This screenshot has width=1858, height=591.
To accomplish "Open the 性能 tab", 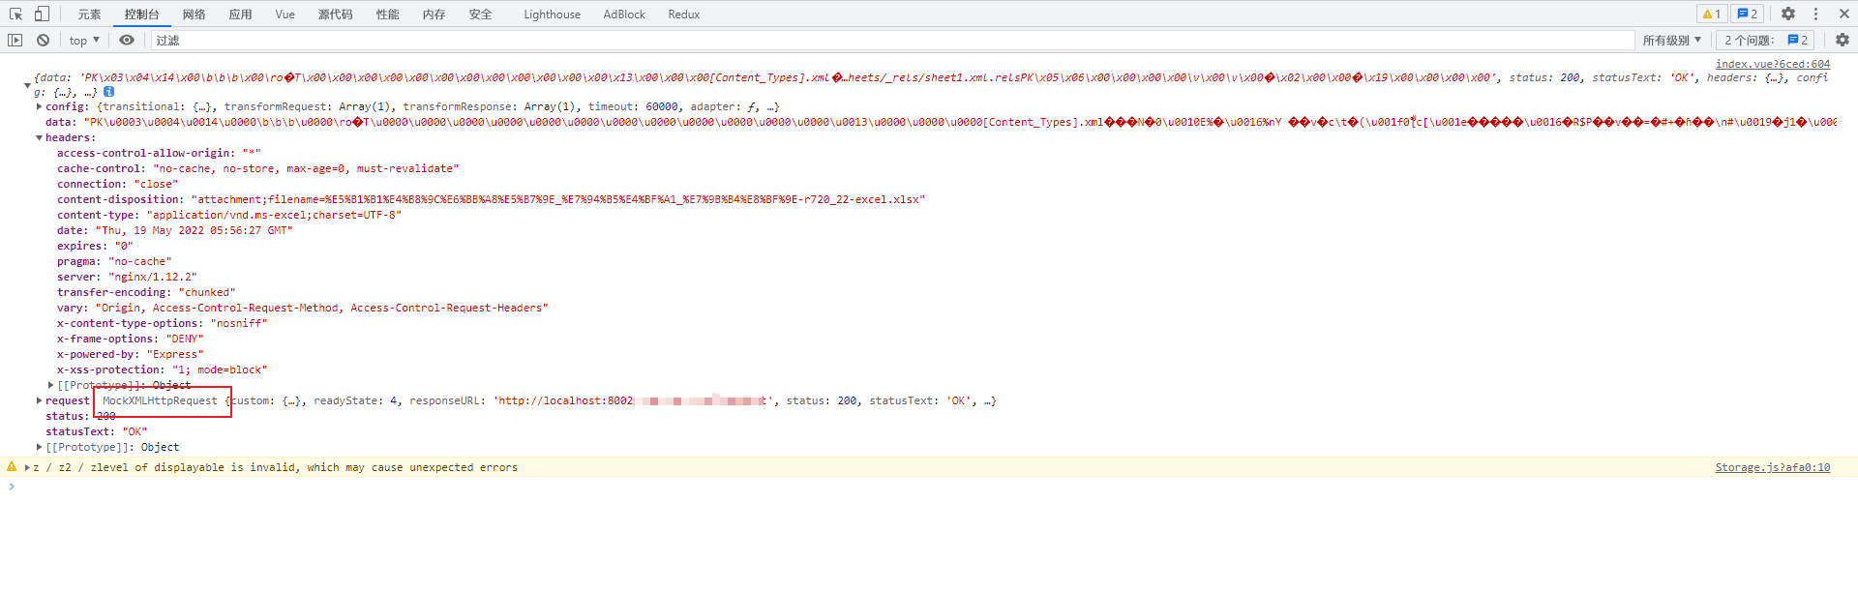I will click(388, 14).
